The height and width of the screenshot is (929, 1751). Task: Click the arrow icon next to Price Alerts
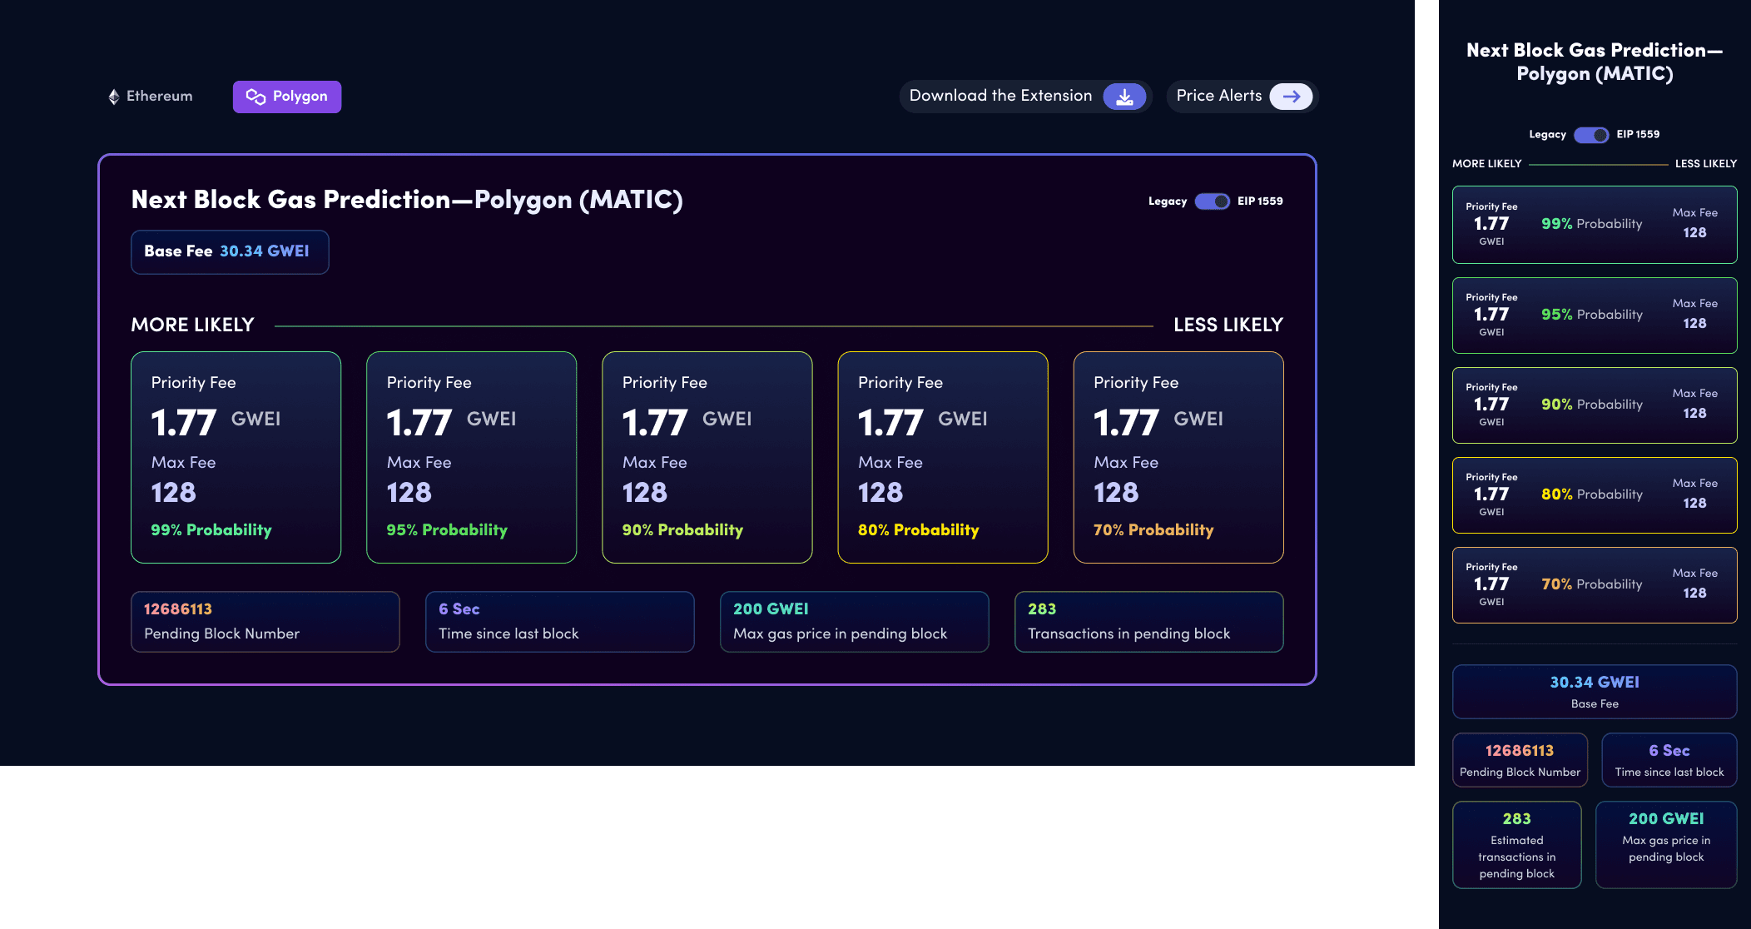[1291, 97]
